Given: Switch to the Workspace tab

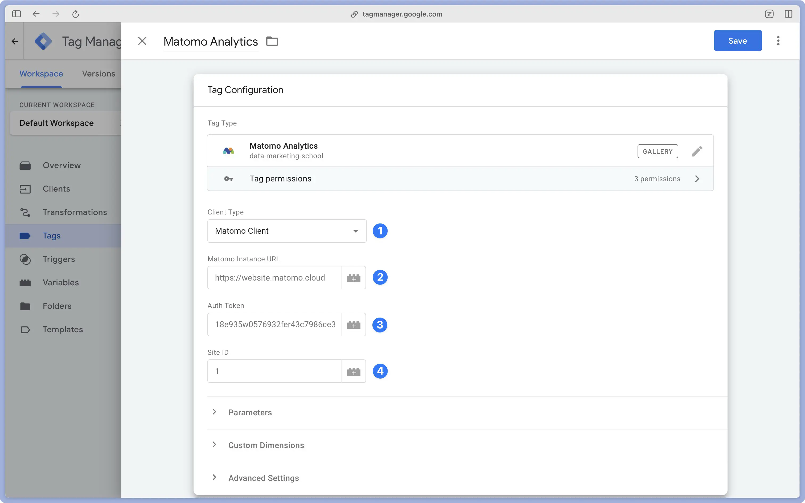Looking at the screenshot, I should click(41, 74).
